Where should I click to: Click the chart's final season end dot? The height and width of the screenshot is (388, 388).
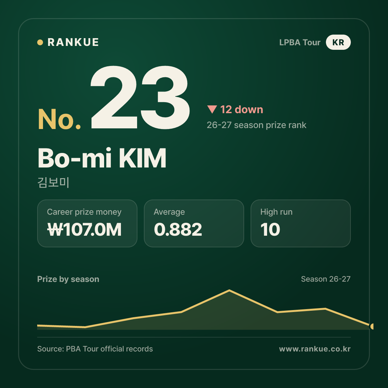(x=372, y=327)
